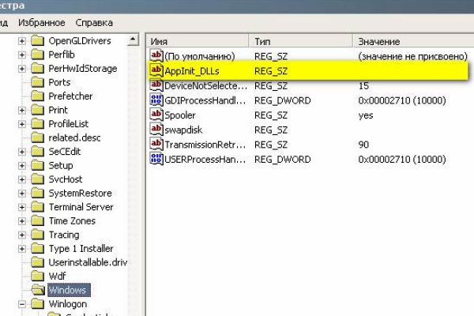This screenshot has width=474, height=316.
Task: Open the Справка menu
Action: pos(96,23)
